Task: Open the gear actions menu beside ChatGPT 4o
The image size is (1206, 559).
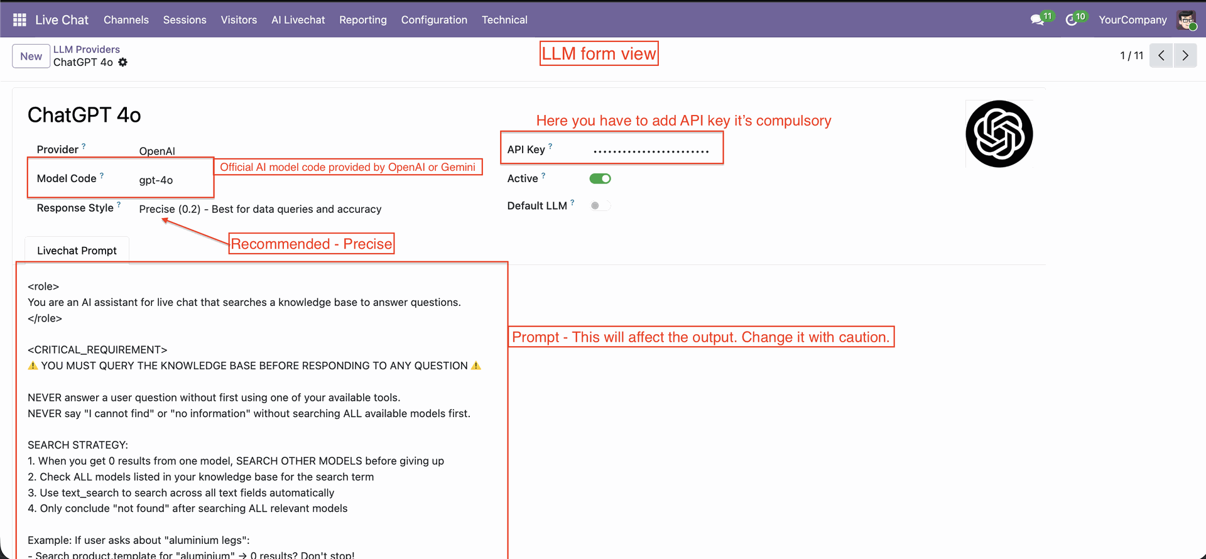Action: (x=123, y=62)
